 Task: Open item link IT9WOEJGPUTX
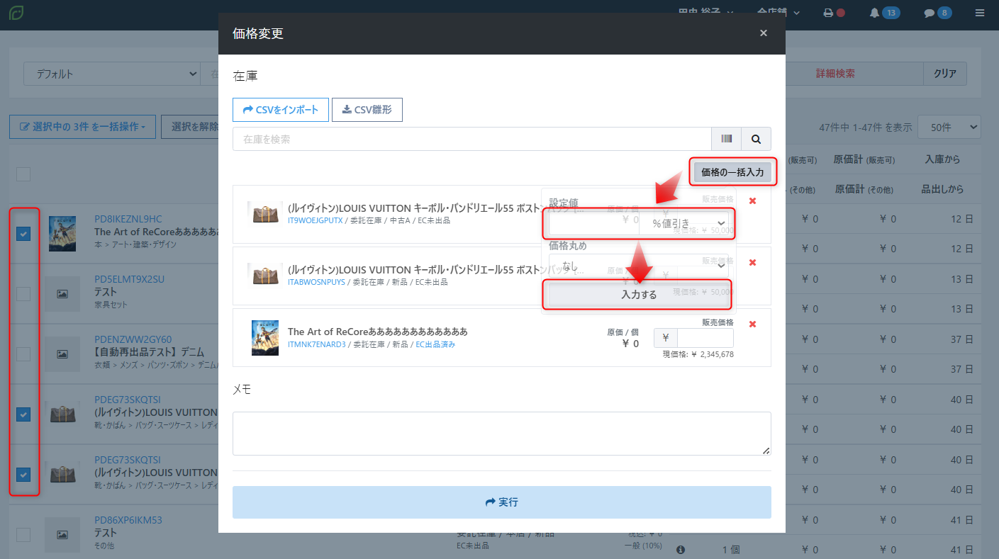(x=316, y=220)
